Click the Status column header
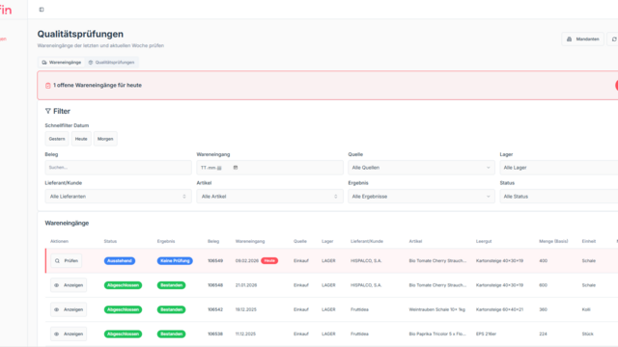 110,241
